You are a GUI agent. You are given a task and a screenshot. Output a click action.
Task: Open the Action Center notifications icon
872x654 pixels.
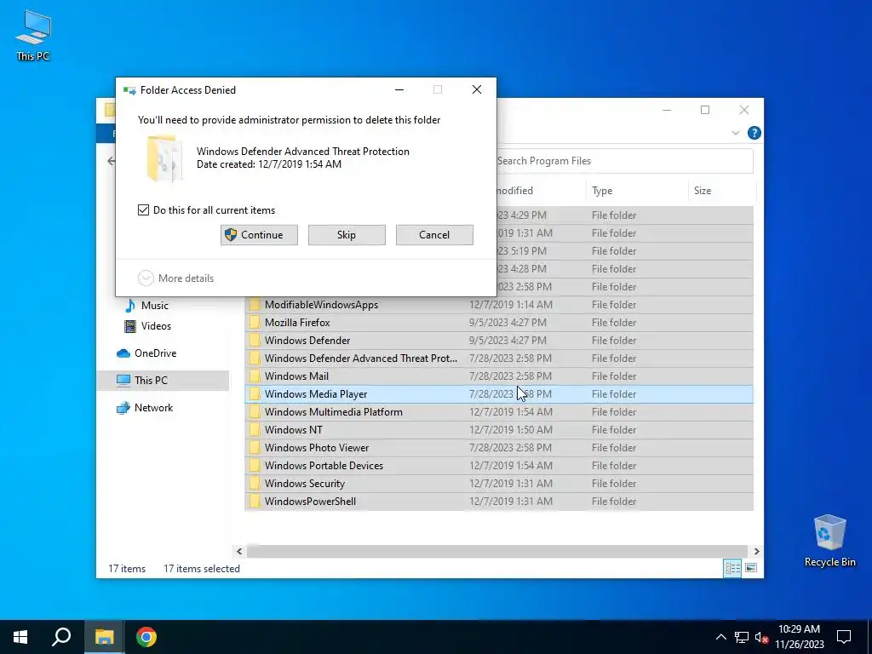click(844, 637)
